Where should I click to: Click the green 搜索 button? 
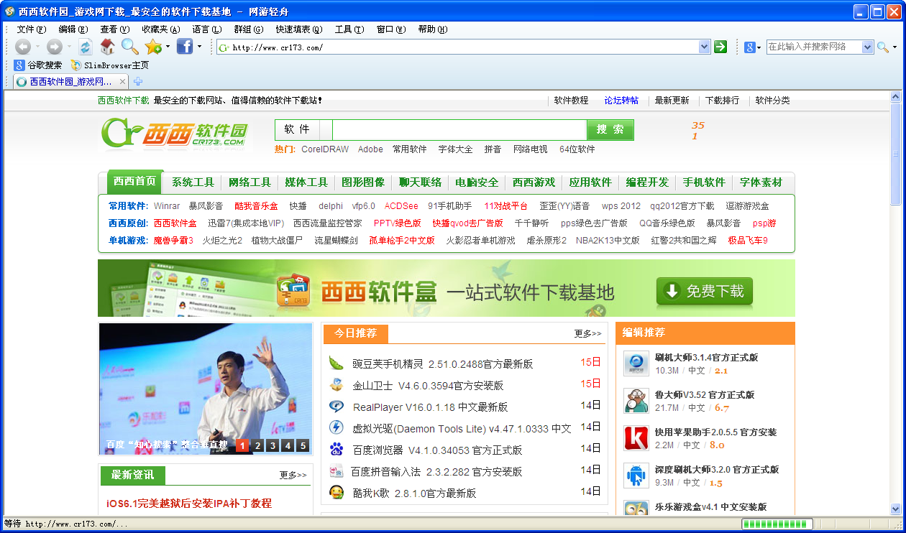tap(610, 129)
